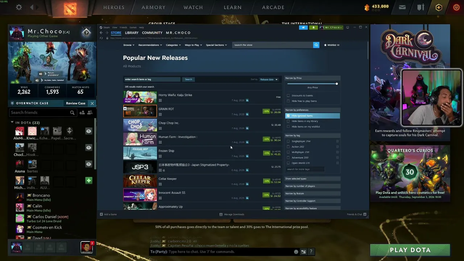Open chat help question mark icon
Viewport: 464px width, 261px height.
coord(311,252)
